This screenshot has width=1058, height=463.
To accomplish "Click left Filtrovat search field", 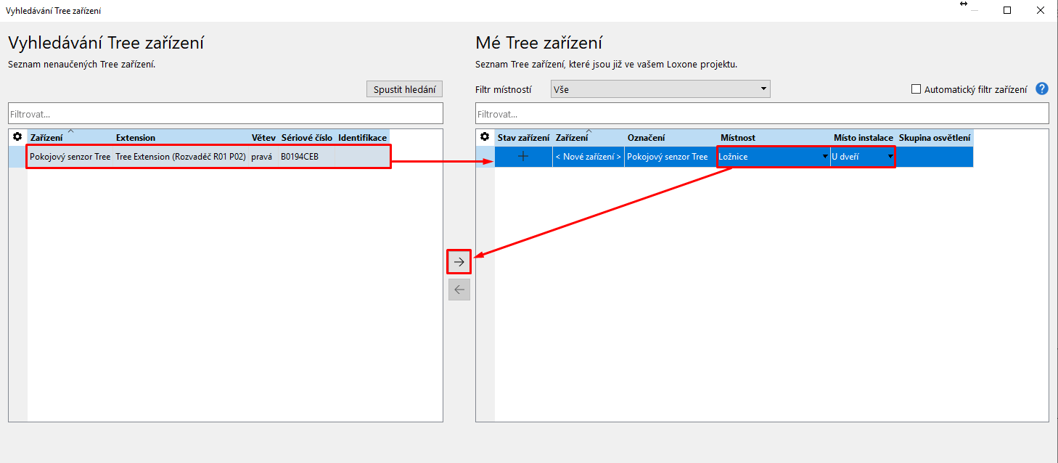I will coord(225,114).
